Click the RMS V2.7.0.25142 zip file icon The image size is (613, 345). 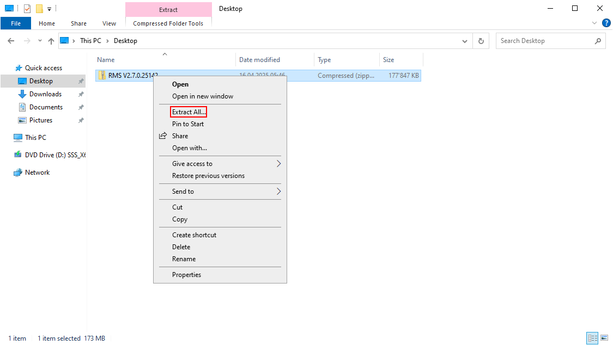[x=102, y=75]
